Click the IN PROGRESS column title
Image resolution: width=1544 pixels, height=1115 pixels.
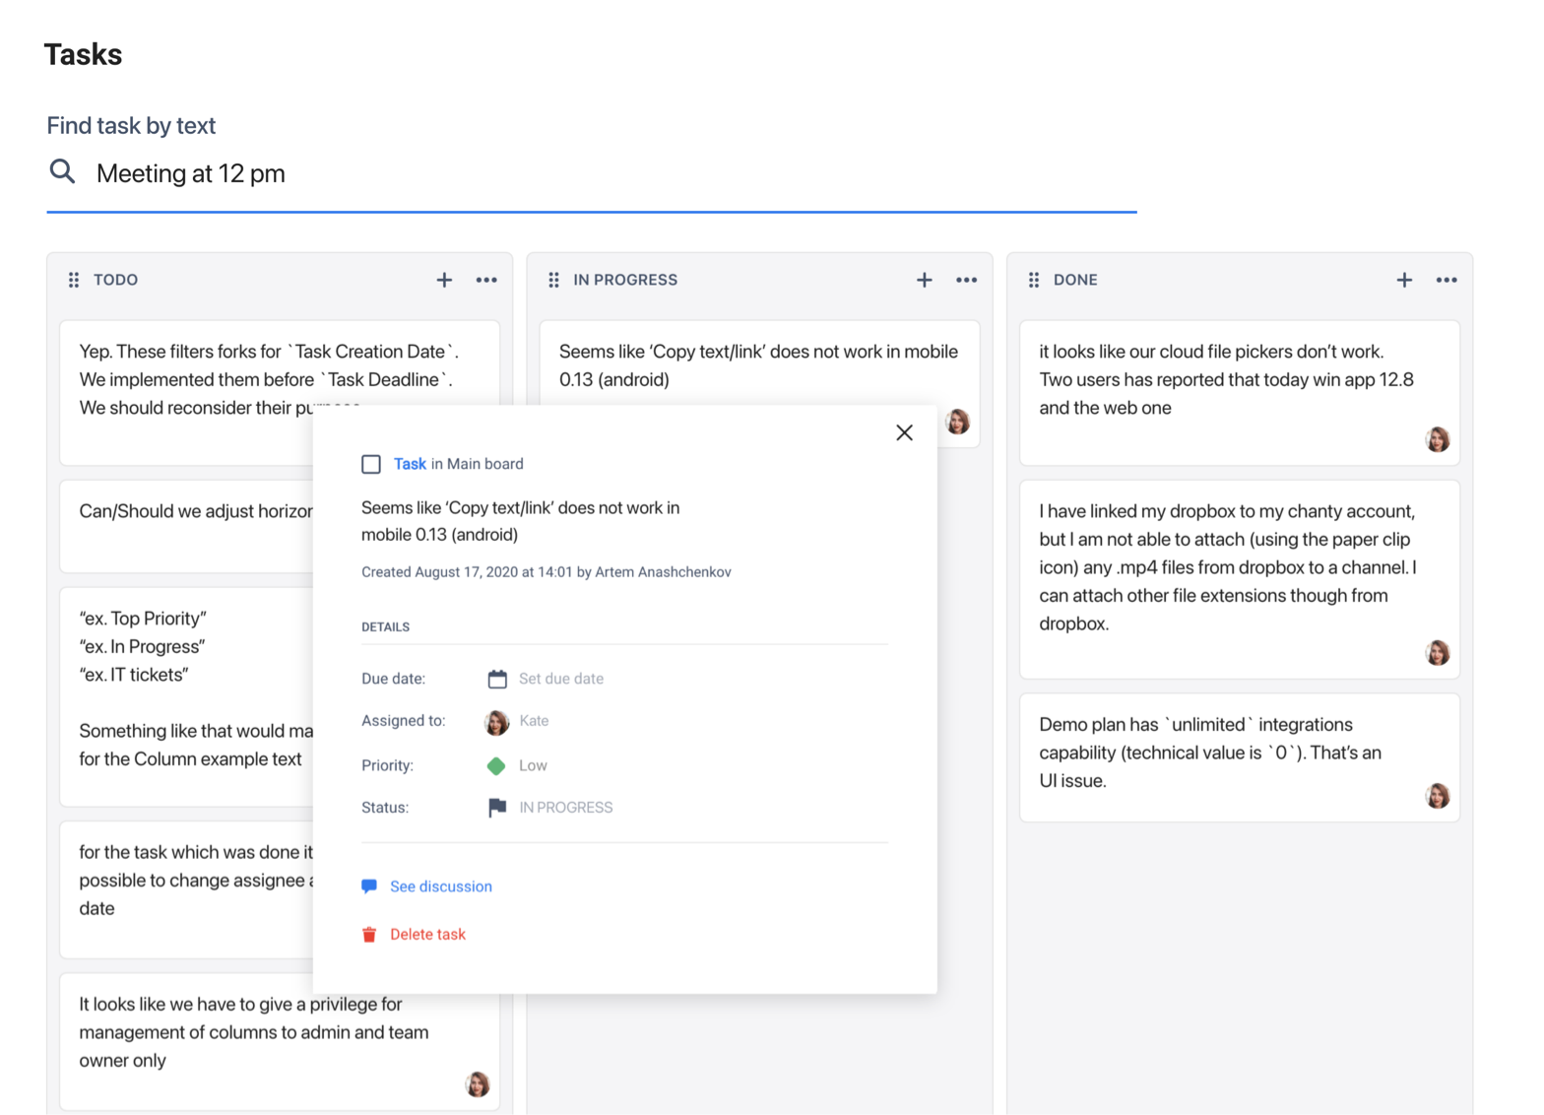click(625, 280)
